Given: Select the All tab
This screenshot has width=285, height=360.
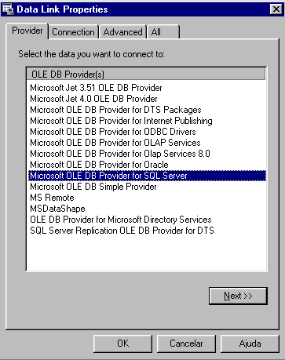Looking at the screenshot, I should (163, 32).
